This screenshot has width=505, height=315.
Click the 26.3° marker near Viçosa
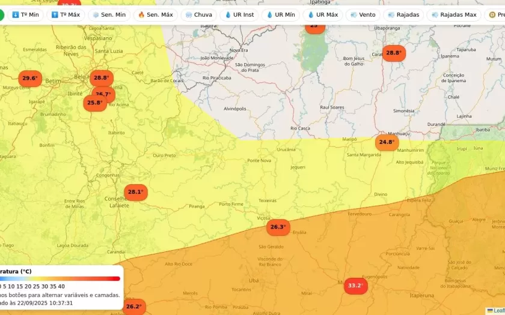point(278,227)
